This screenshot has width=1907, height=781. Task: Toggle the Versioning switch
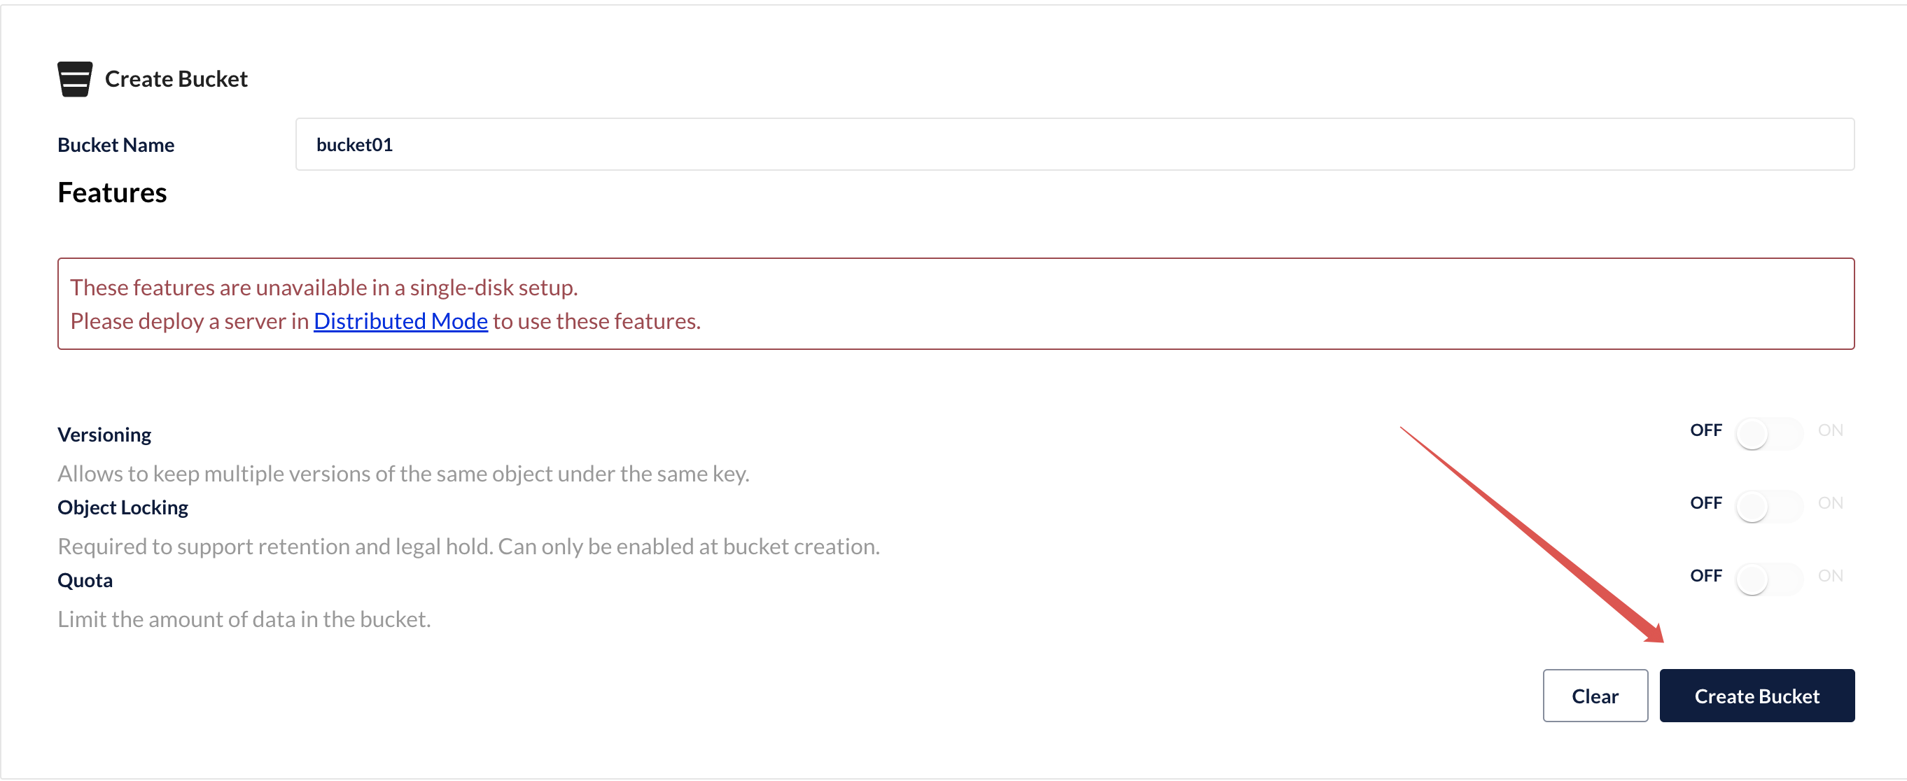click(x=1768, y=433)
